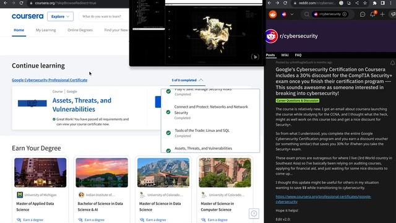Open the University of Michigan degree thumbnail
Viewport: 396px width, 223px height.
coord(40,173)
